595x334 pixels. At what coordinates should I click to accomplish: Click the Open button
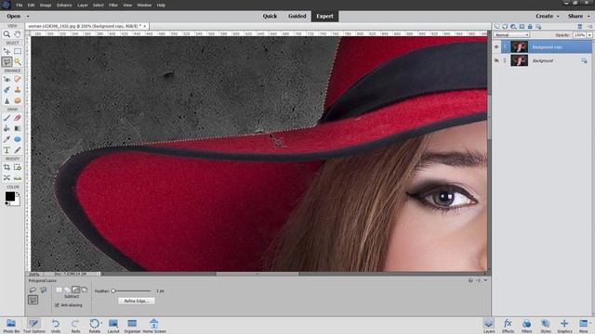point(14,17)
